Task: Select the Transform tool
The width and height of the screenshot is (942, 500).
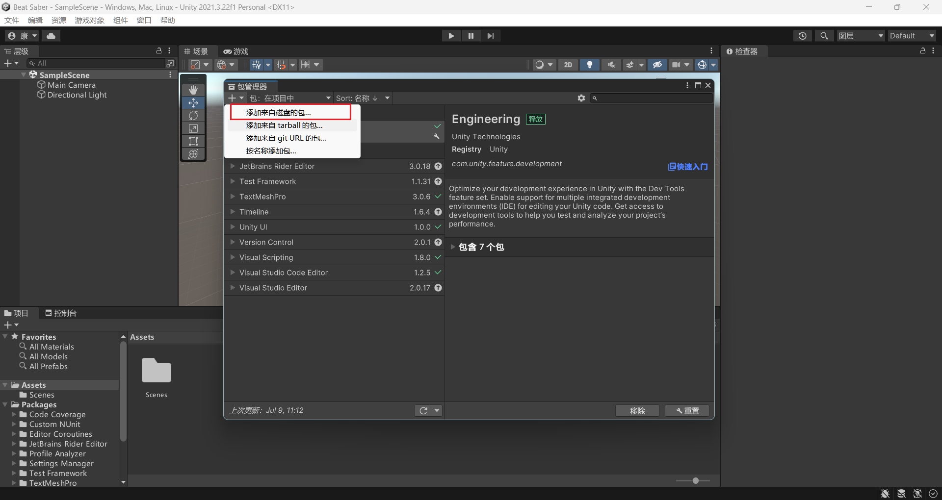Action: tap(193, 153)
